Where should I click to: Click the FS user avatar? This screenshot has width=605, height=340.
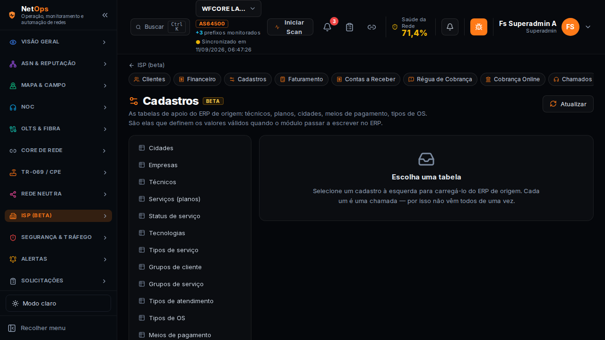pos(570,27)
